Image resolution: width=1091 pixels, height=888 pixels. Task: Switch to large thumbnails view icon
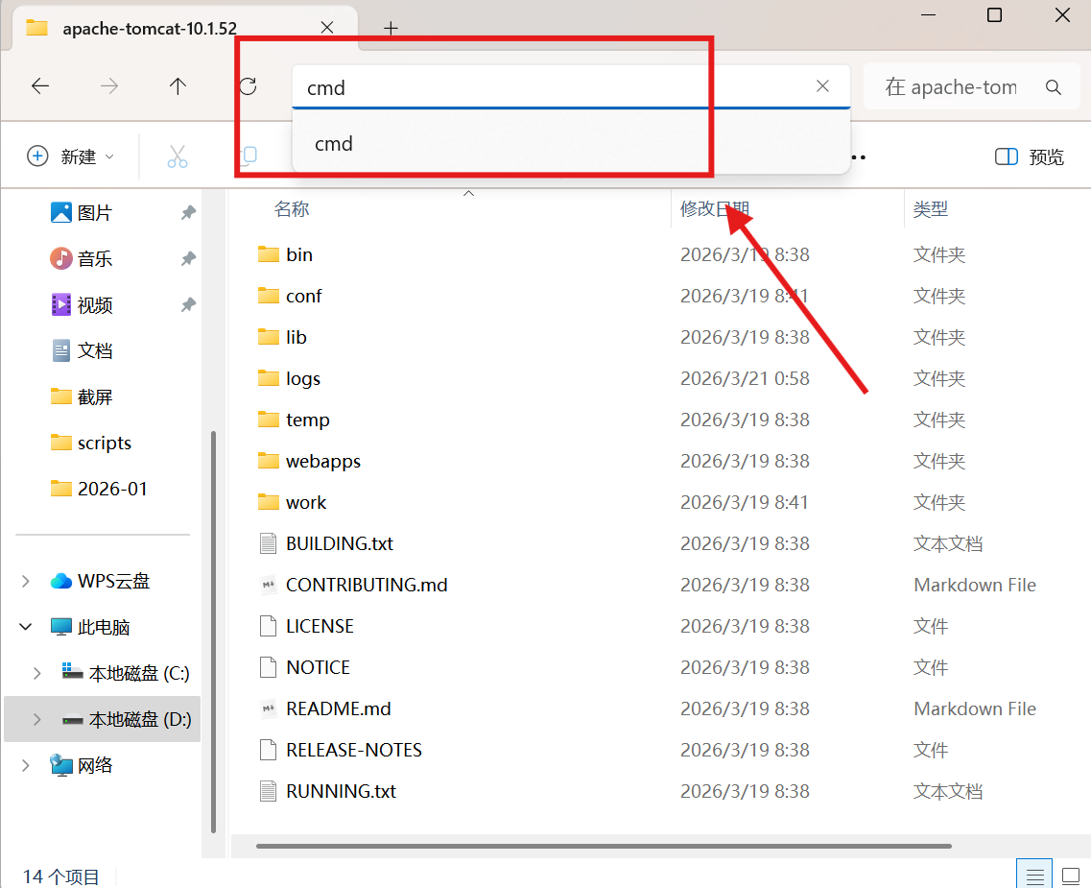pyautogui.click(x=1070, y=876)
